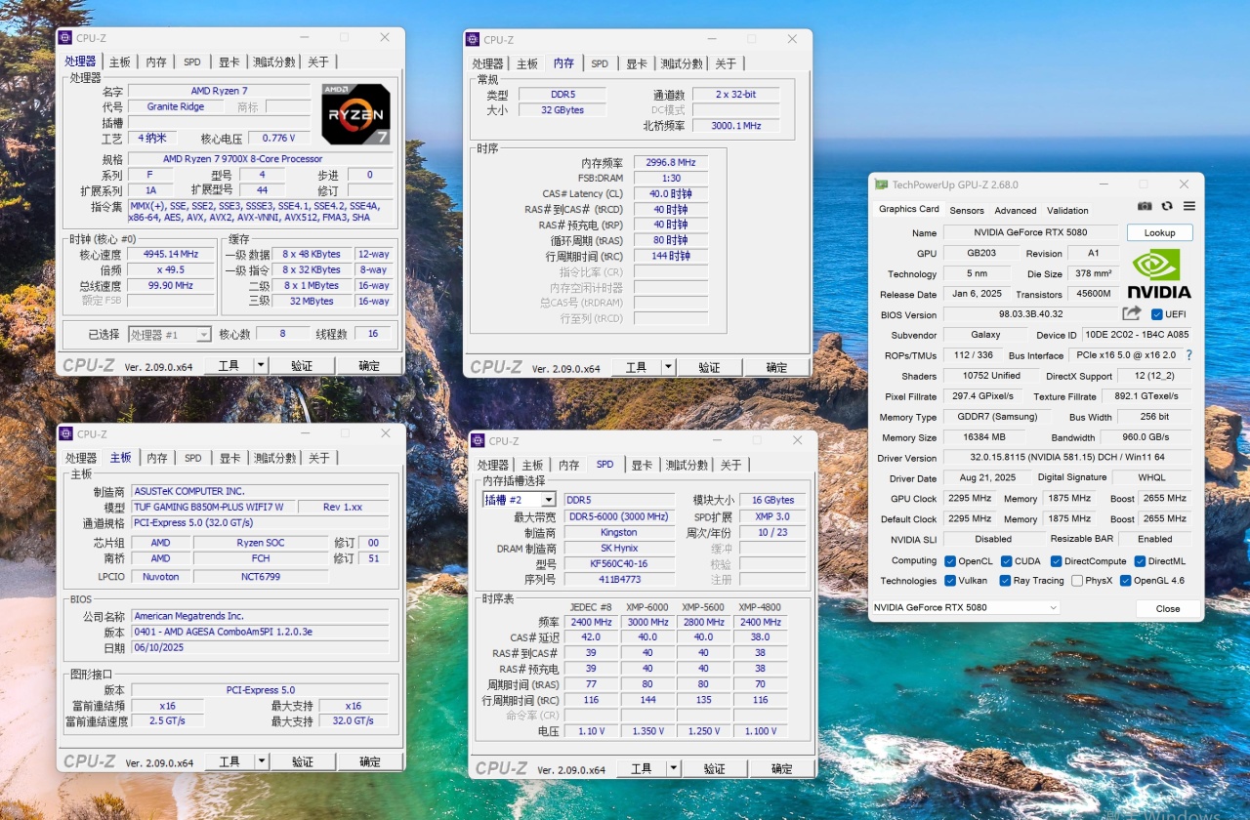Click the '4945.14 MHz' core speed value
Screen dimensions: 1250x820
coord(171,254)
